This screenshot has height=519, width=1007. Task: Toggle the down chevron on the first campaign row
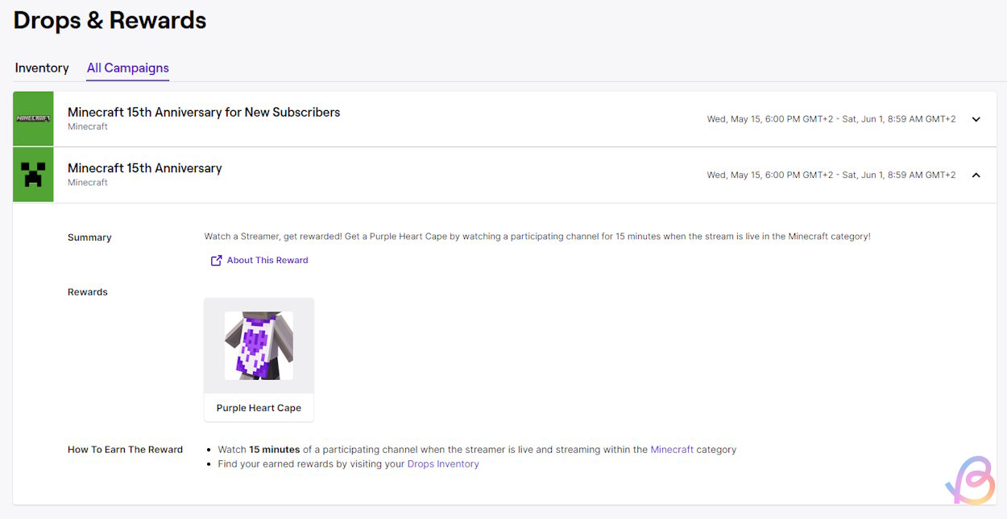tap(976, 118)
